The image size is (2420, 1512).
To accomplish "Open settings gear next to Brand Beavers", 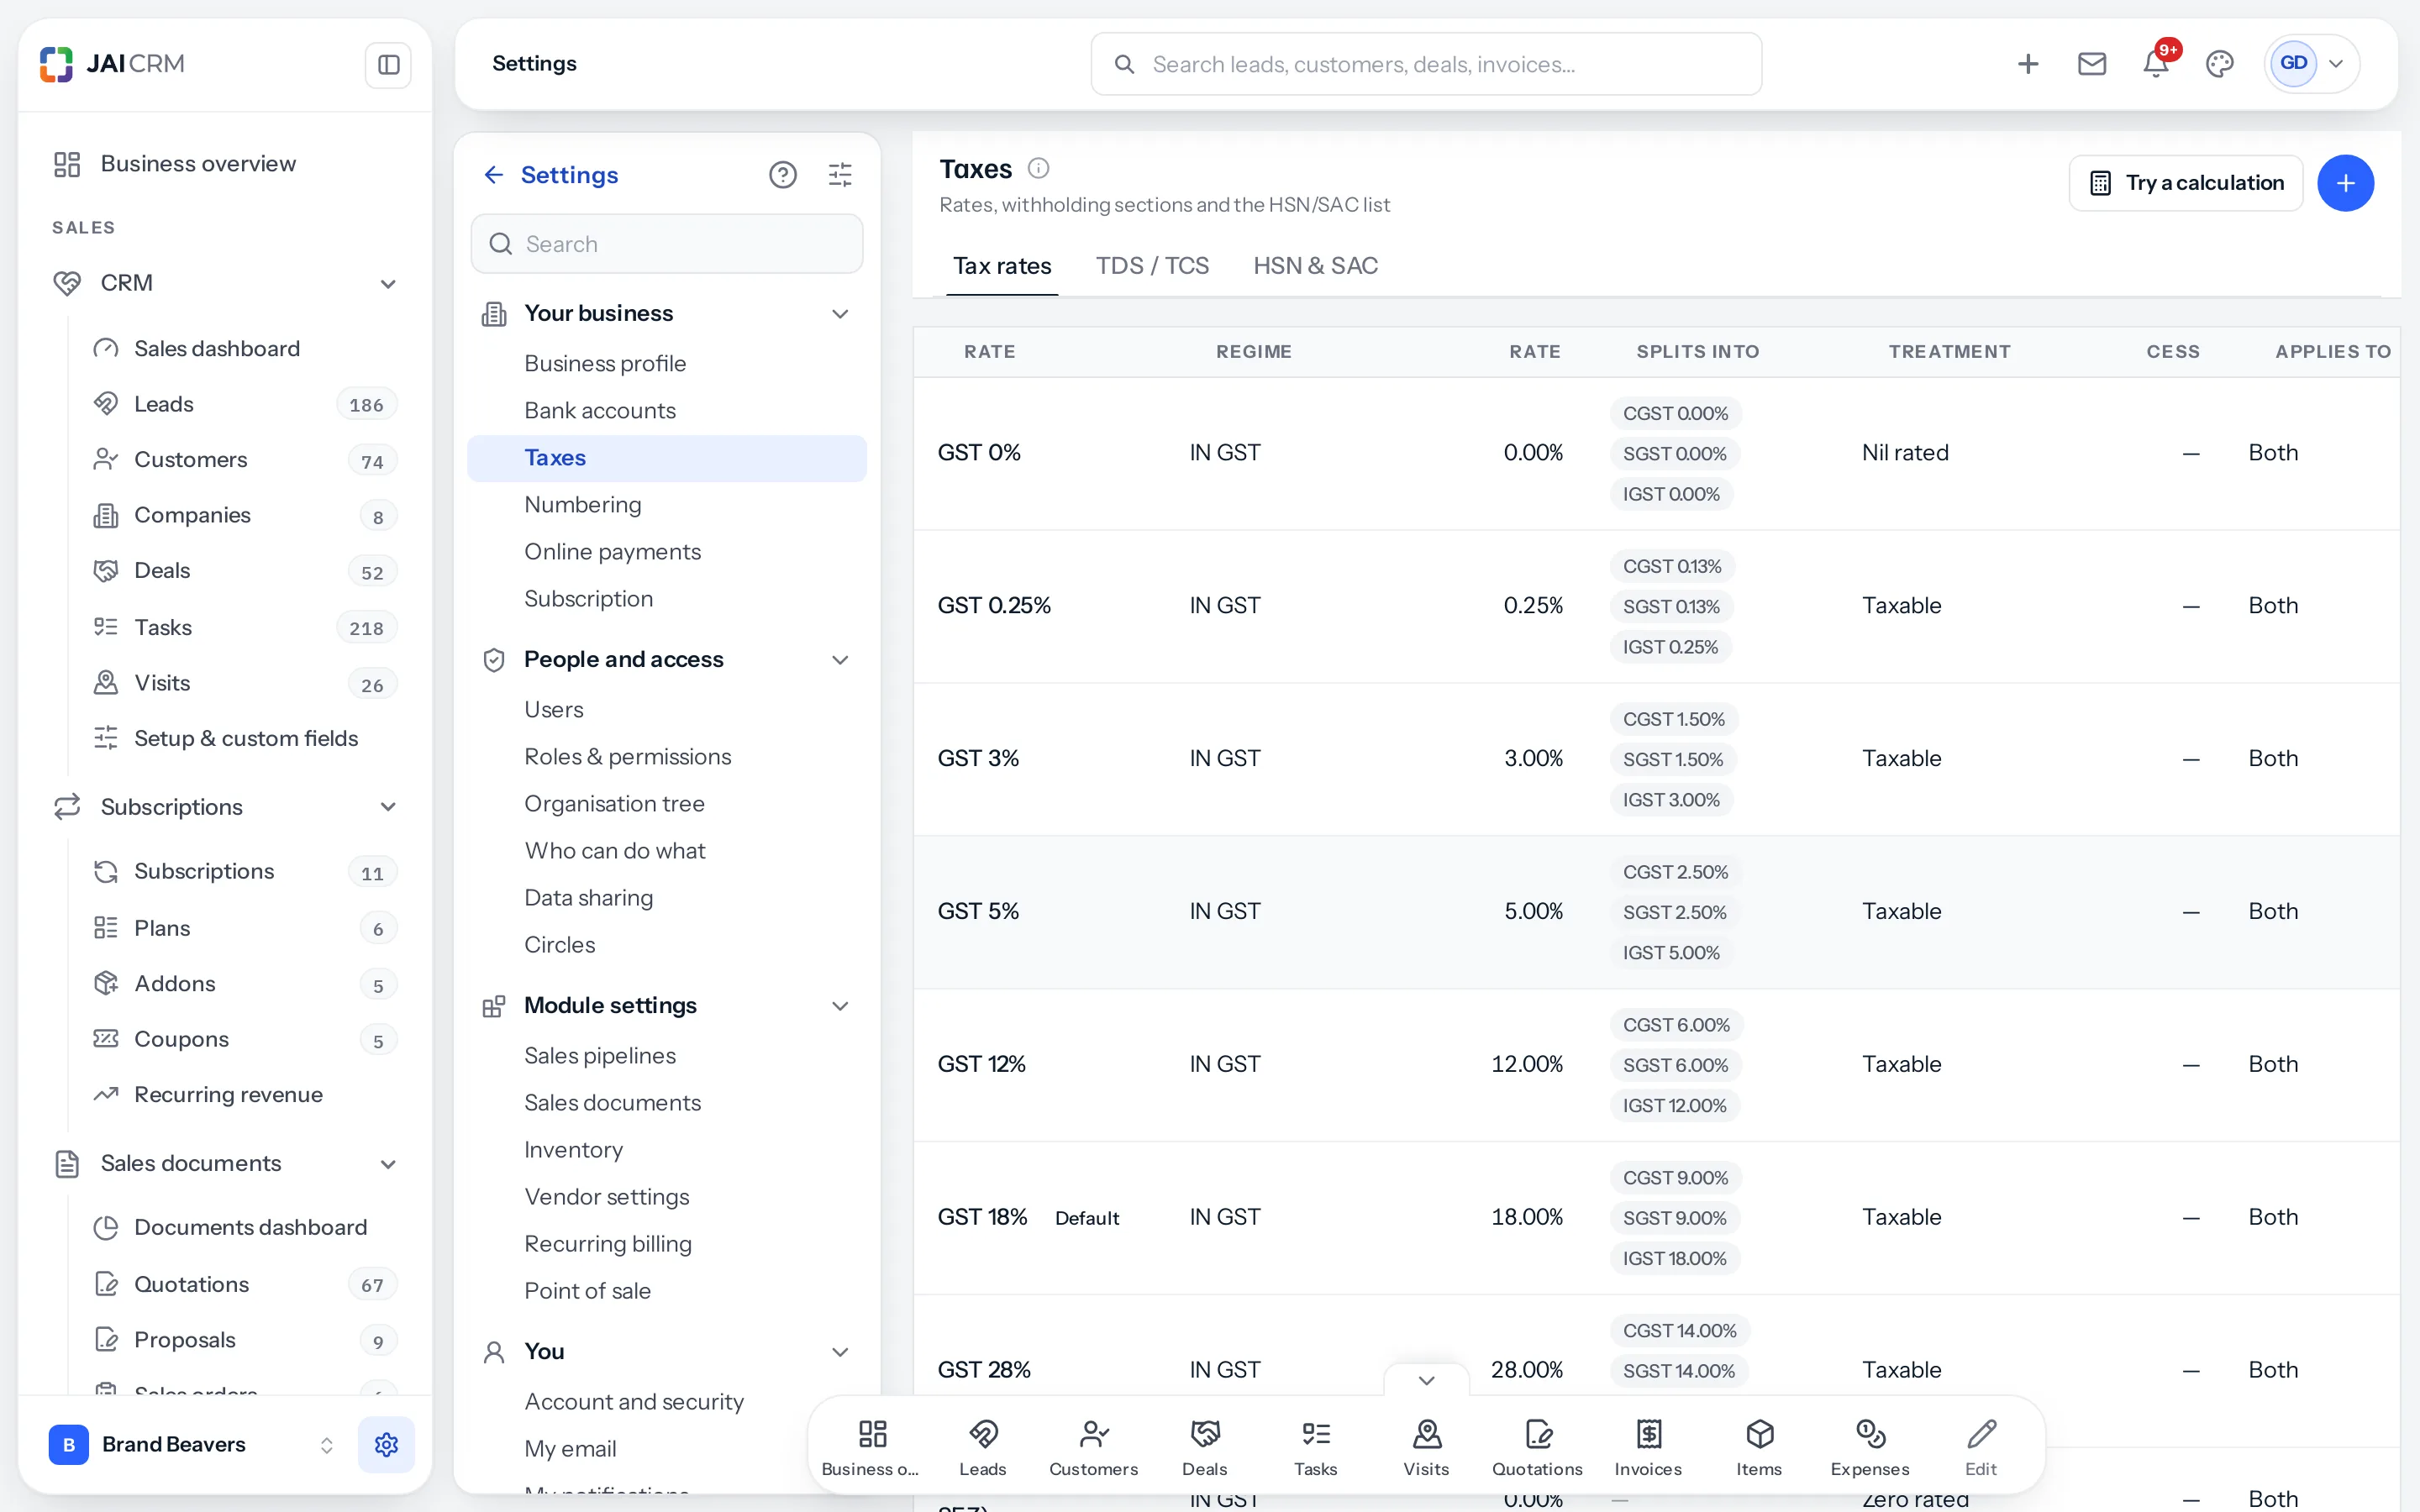I will [386, 1444].
